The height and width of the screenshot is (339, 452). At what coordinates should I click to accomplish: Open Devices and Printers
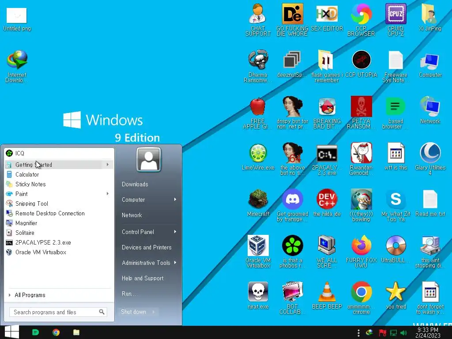(147, 247)
